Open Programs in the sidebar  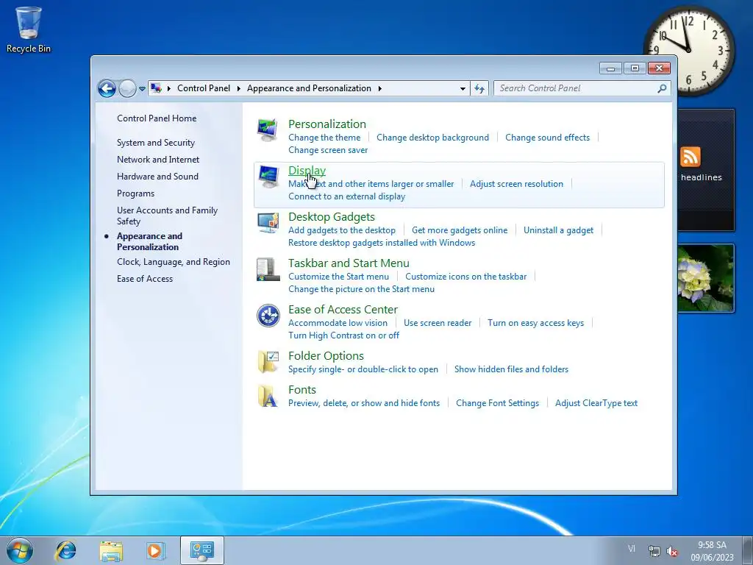click(x=135, y=193)
